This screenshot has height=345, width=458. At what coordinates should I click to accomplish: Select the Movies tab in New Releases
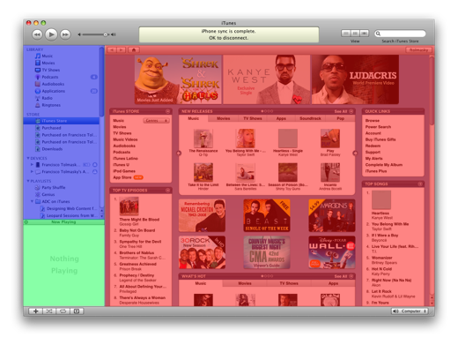(x=224, y=118)
